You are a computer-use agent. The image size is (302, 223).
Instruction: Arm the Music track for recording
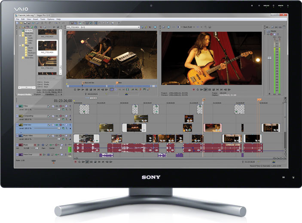point(35,145)
